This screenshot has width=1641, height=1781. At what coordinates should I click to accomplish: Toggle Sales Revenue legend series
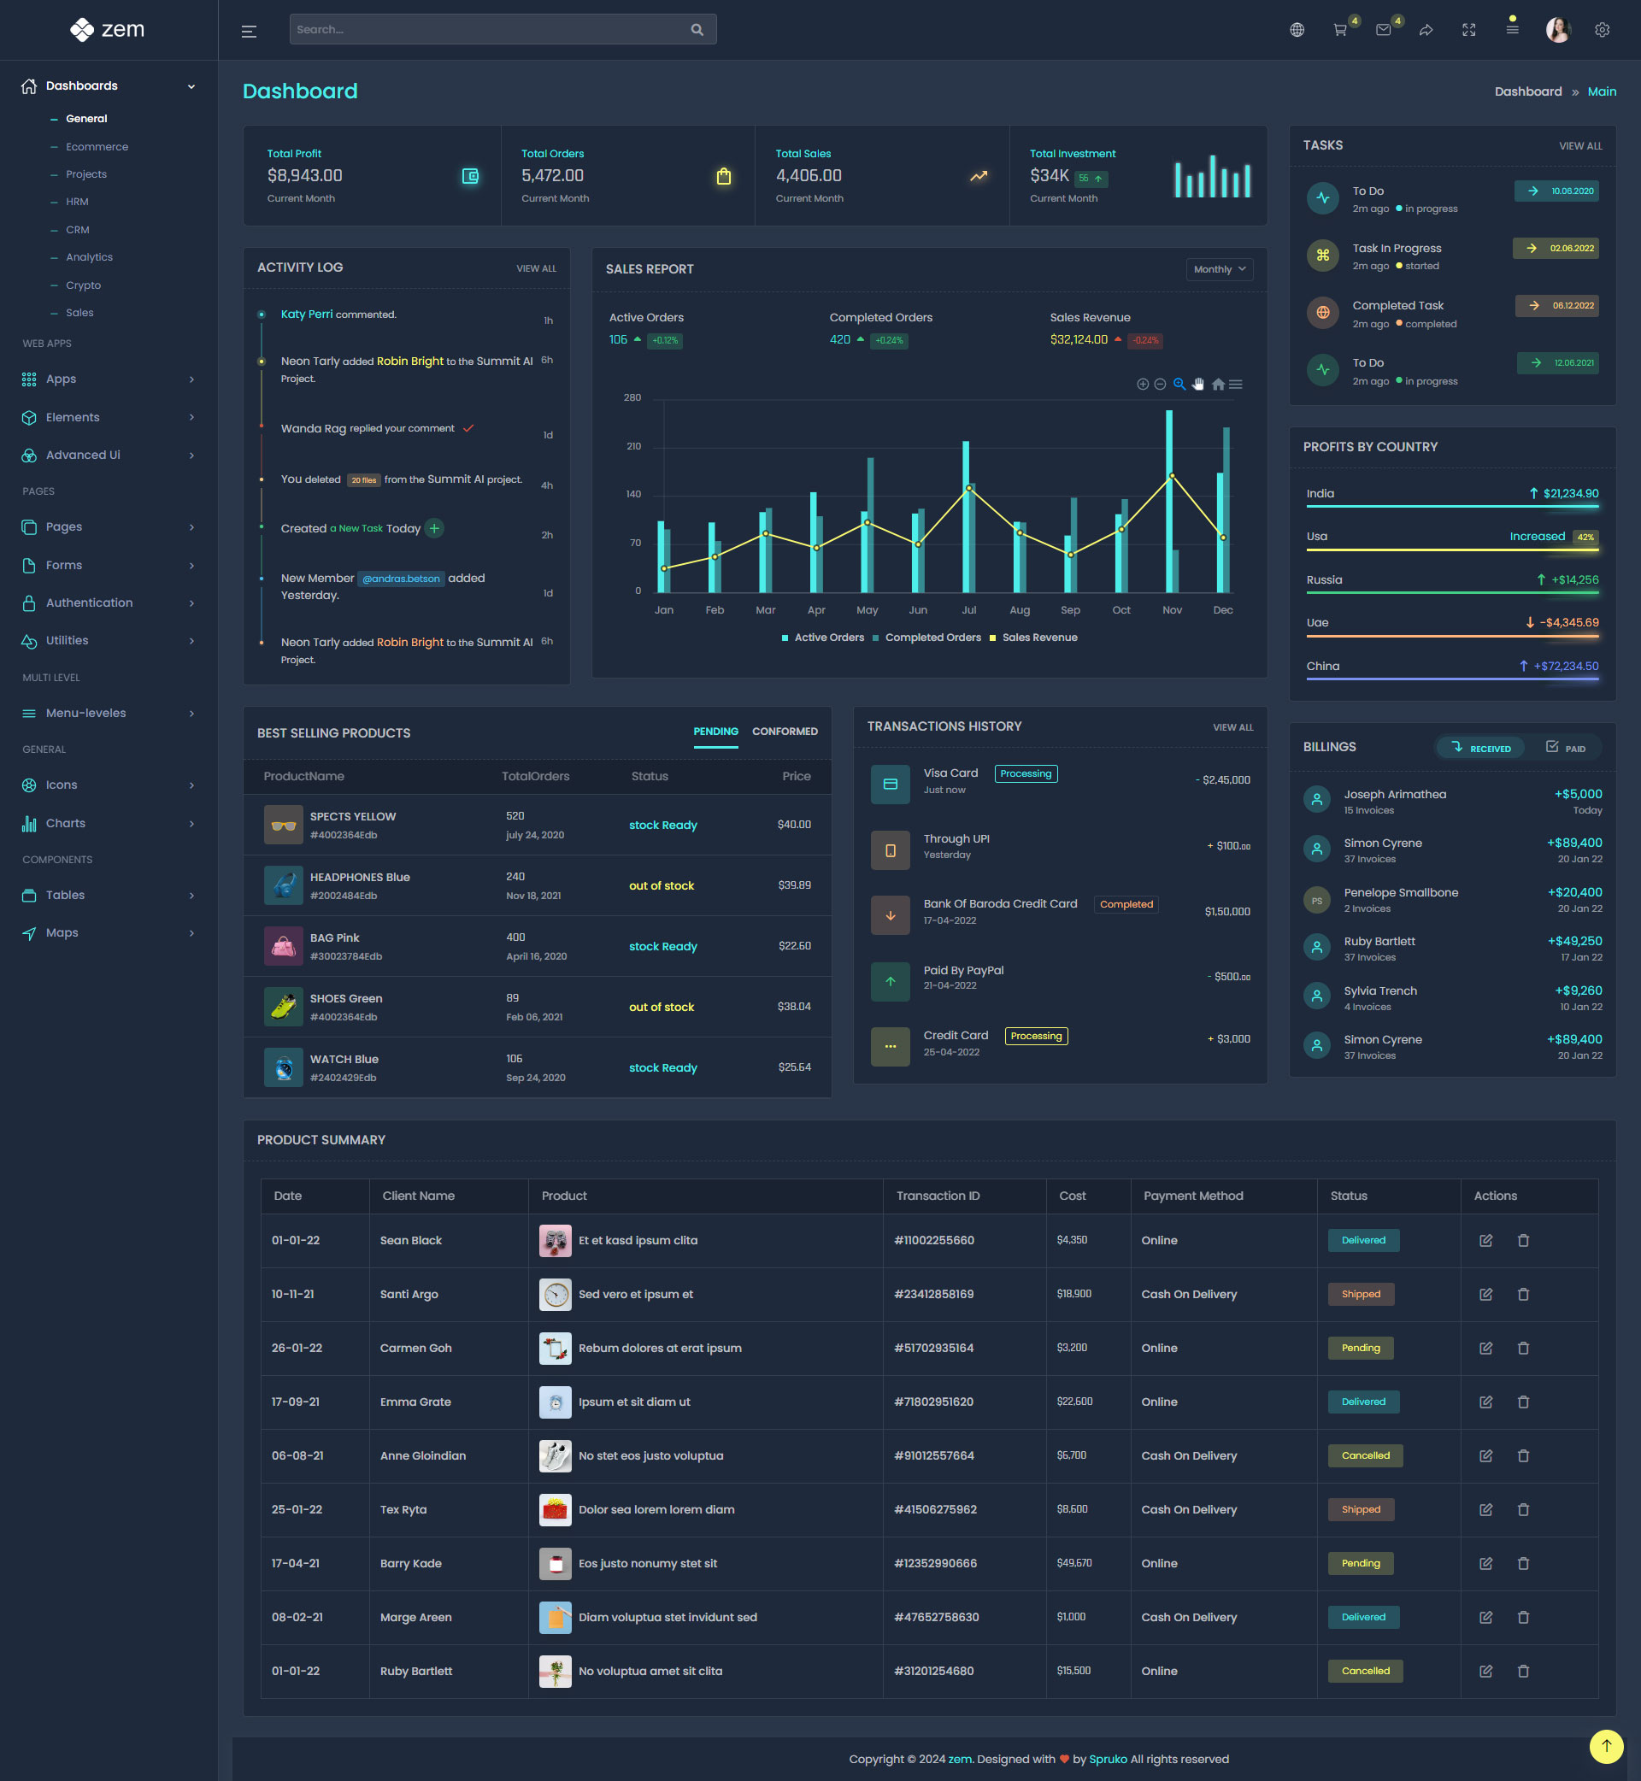tap(1038, 638)
